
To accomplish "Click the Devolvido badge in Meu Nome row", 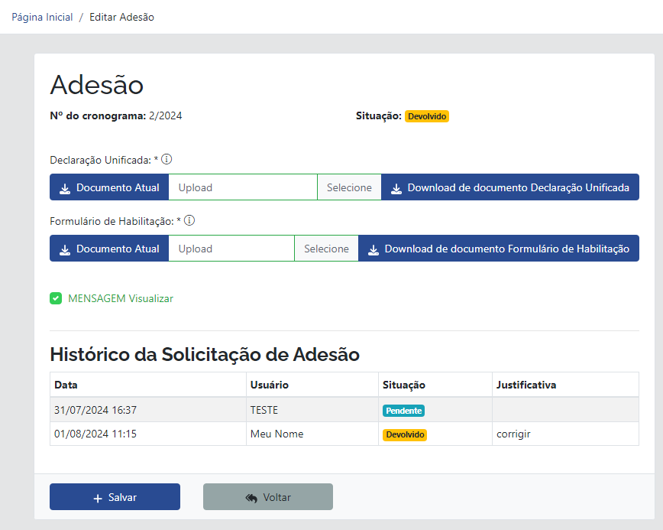I will pyautogui.click(x=404, y=434).
